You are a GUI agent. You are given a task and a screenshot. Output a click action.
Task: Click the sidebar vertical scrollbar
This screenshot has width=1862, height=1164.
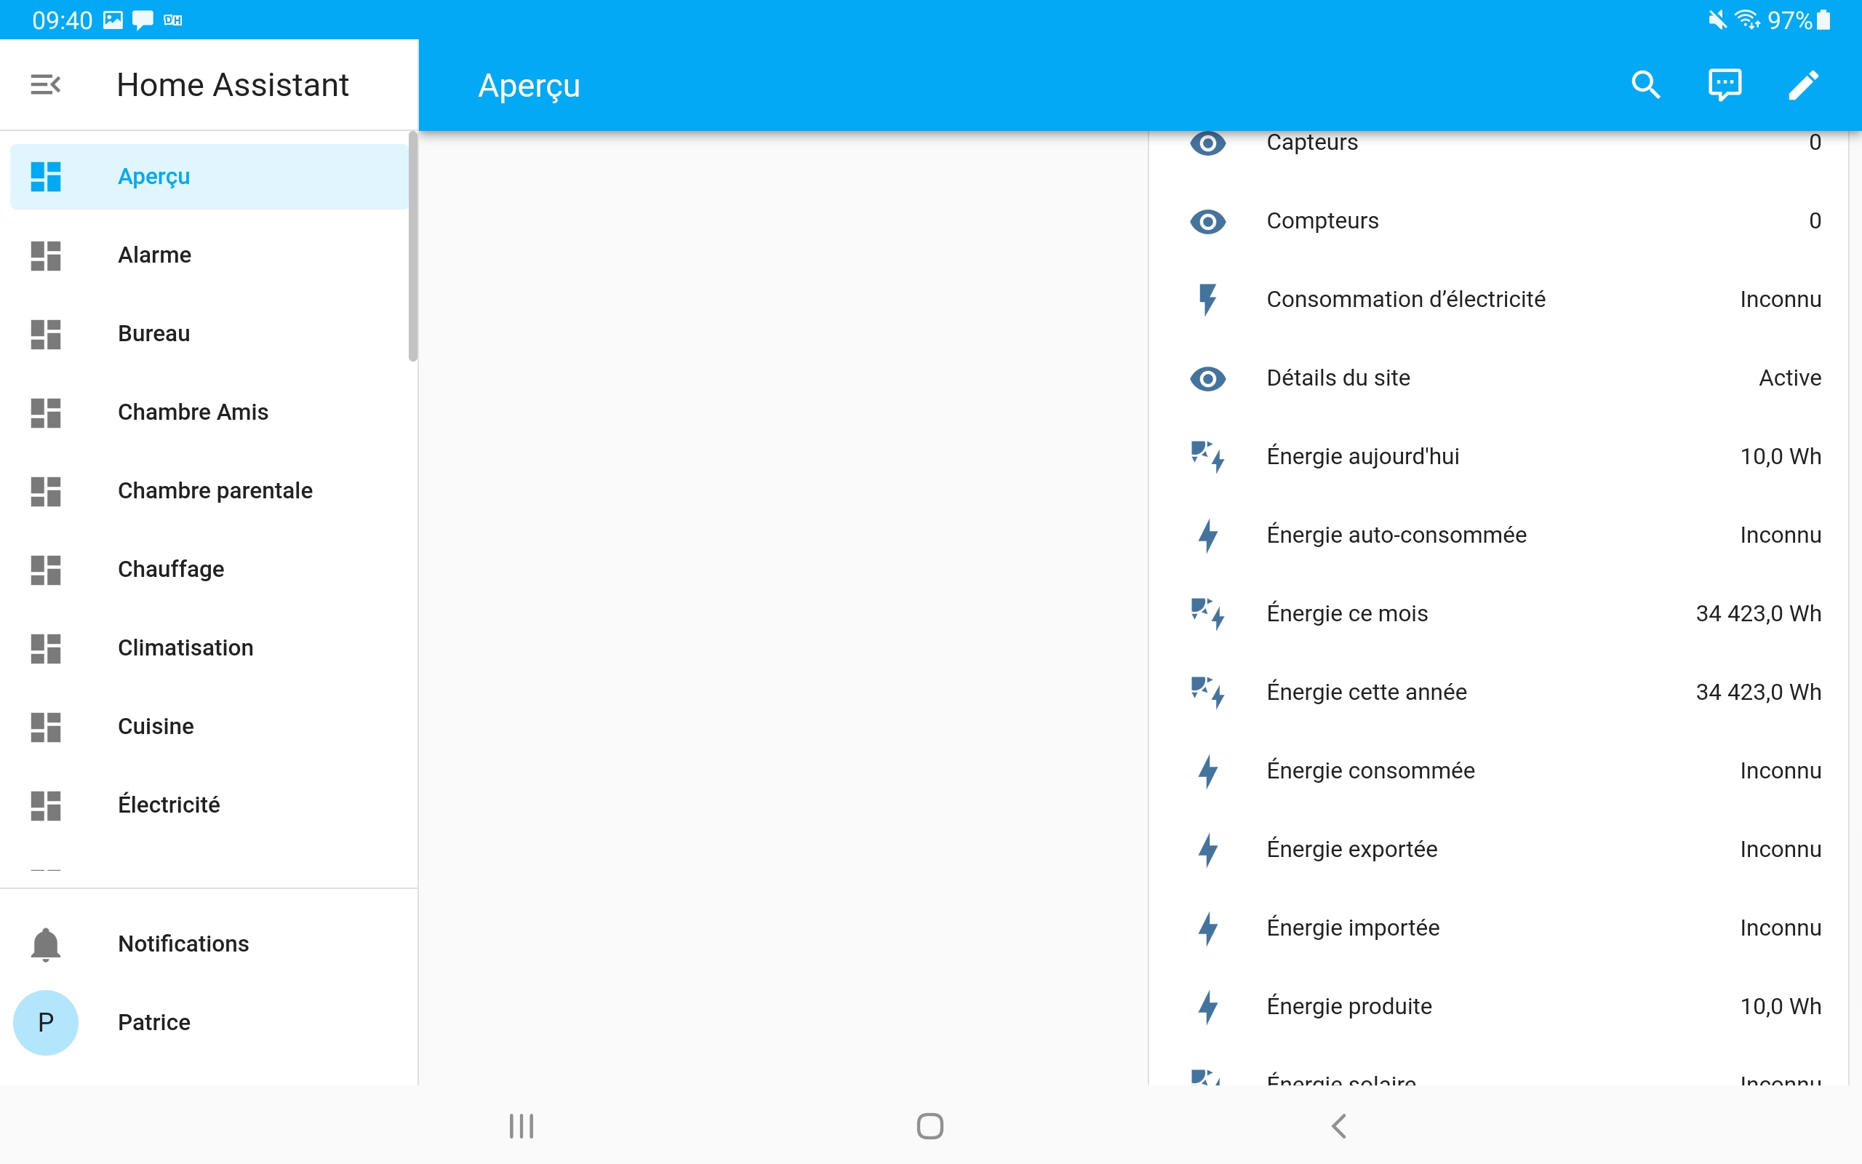pyautogui.click(x=413, y=247)
